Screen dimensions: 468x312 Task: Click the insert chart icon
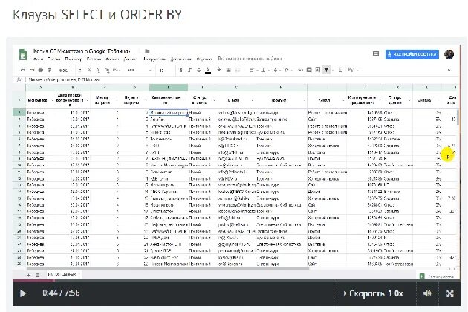coord(318,70)
